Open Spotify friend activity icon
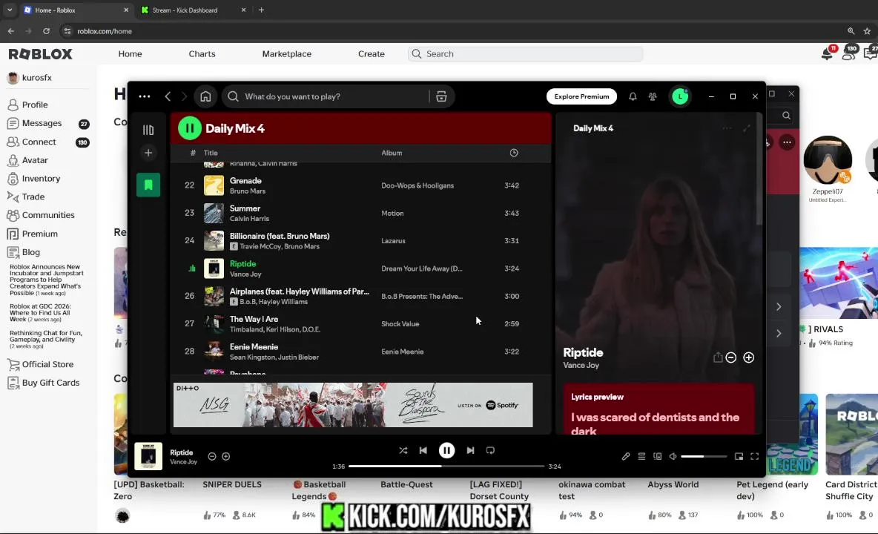The height and width of the screenshot is (534, 878). (x=653, y=96)
